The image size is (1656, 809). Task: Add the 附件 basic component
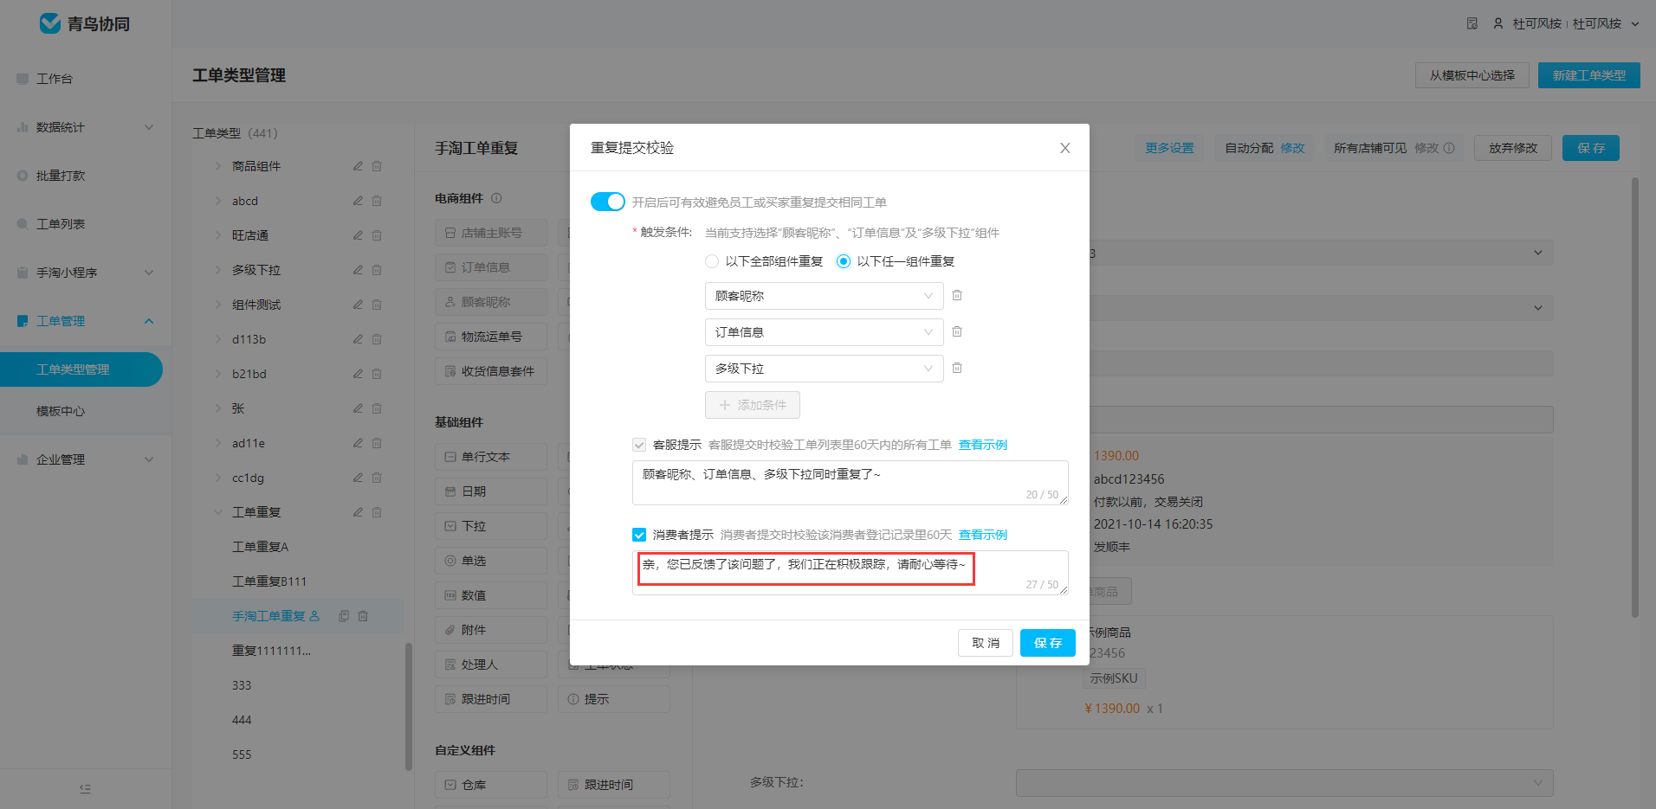491,630
